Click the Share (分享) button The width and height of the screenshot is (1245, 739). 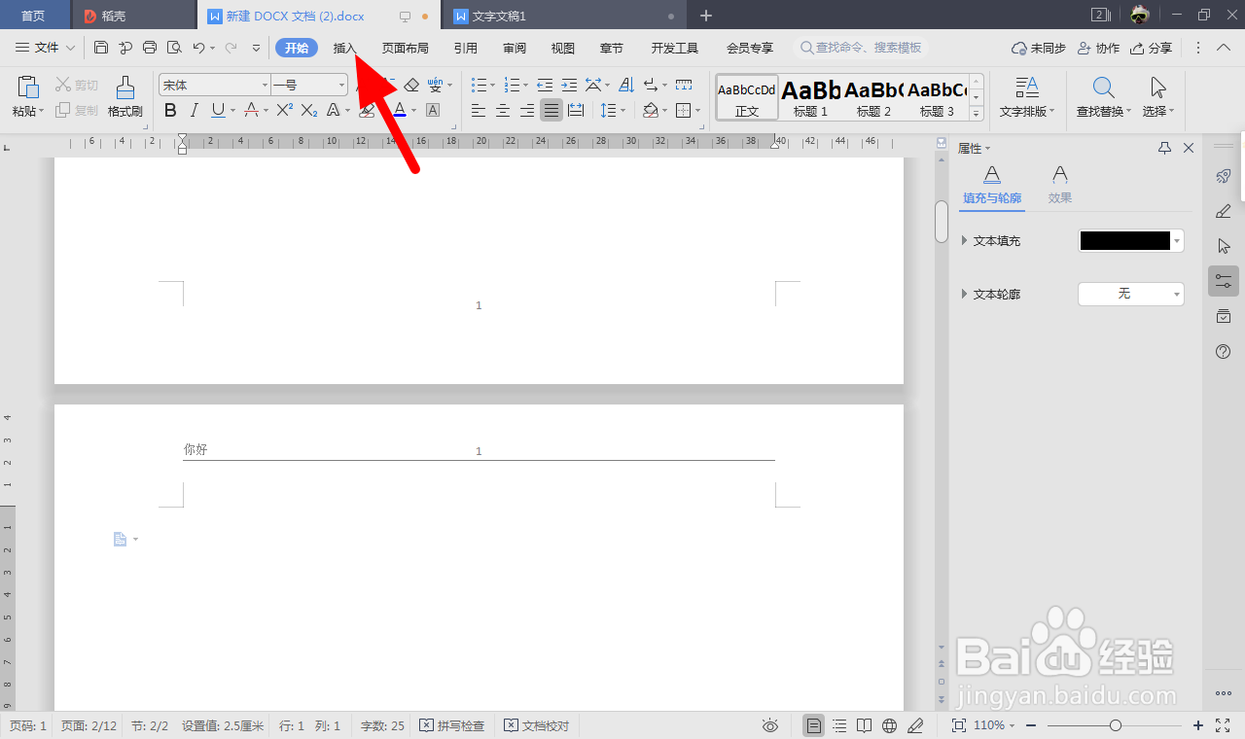[x=1151, y=48]
